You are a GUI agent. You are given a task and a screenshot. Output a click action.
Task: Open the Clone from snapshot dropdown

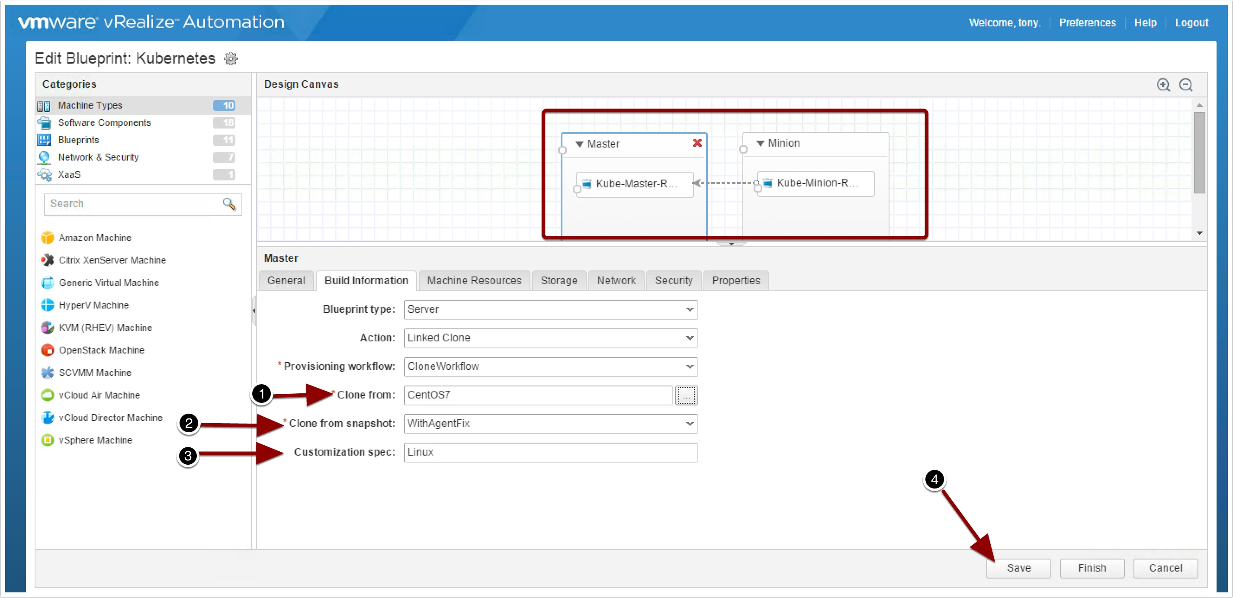coord(689,424)
